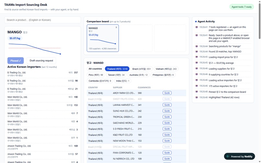261x163 pixels.
Task: Click agent icon beside "Highlighted Thailand (42 rows)" entry
Action: [x=197, y=97]
